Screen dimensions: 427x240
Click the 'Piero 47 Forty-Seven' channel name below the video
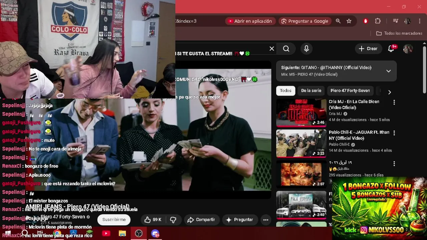click(x=63, y=217)
